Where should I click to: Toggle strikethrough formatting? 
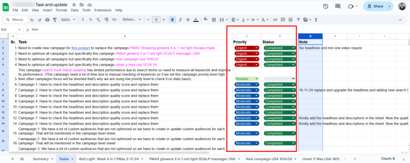pyautogui.click(x=188, y=20)
